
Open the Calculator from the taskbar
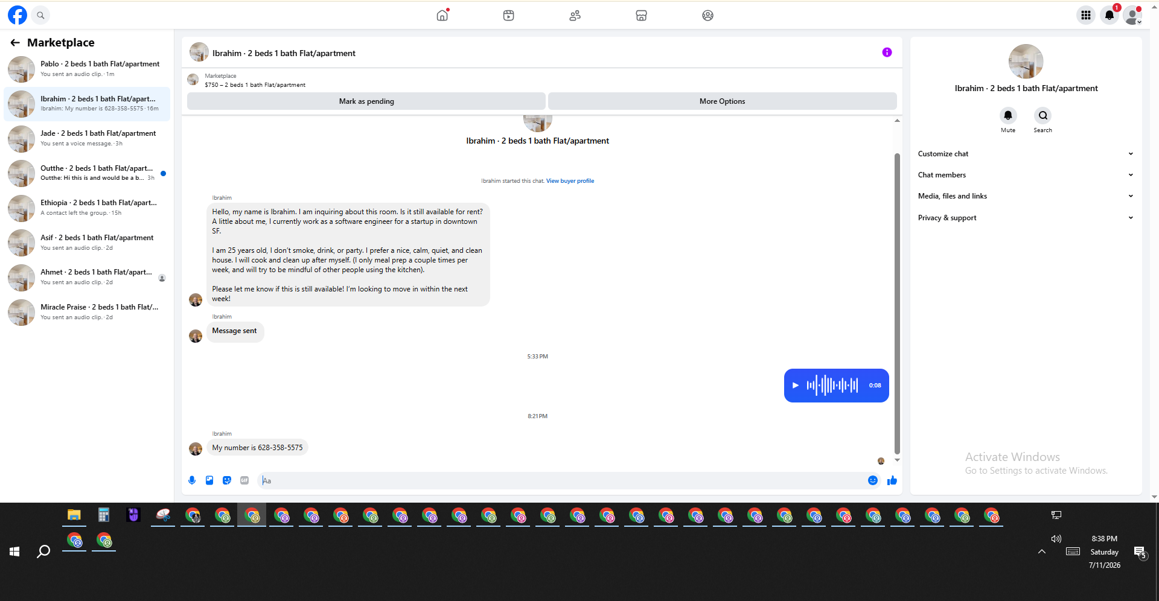pos(104,515)
